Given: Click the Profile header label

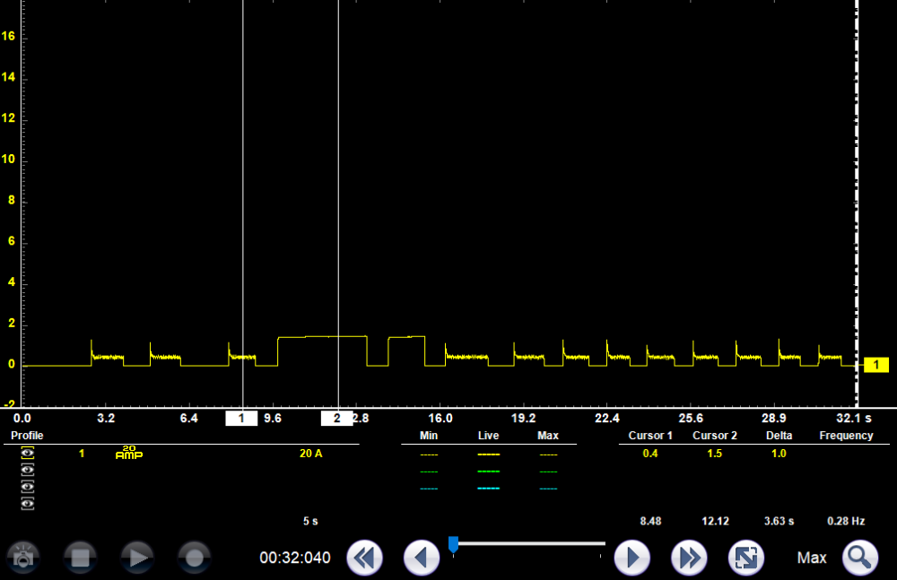Looking at the screenshot, I should [x=27, y=436].
